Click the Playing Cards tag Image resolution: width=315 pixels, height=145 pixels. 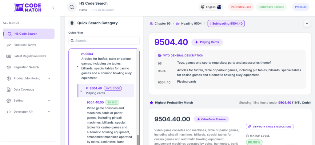coord(207,42)
